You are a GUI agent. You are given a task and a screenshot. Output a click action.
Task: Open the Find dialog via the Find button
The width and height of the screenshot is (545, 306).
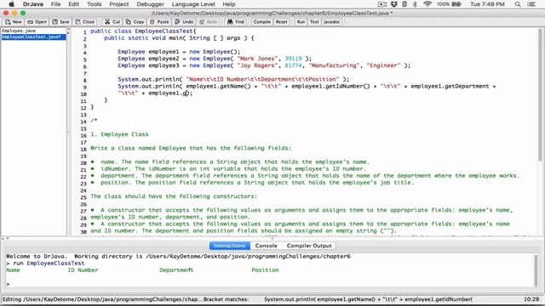coord(236,22)
